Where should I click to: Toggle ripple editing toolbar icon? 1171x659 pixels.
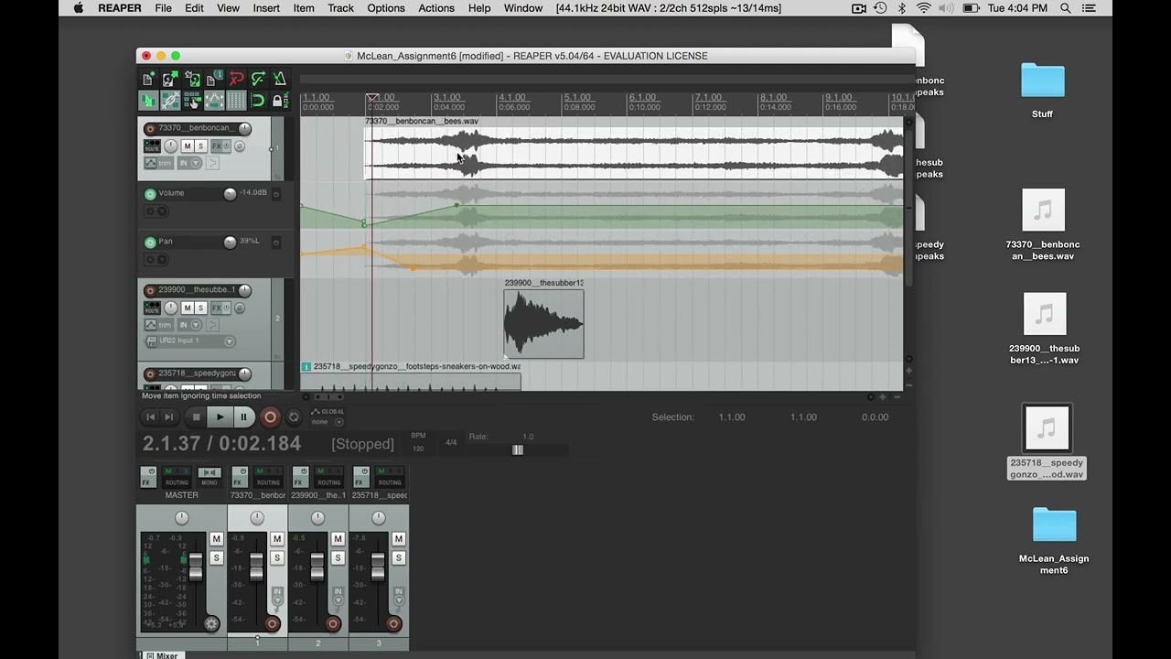192,101
